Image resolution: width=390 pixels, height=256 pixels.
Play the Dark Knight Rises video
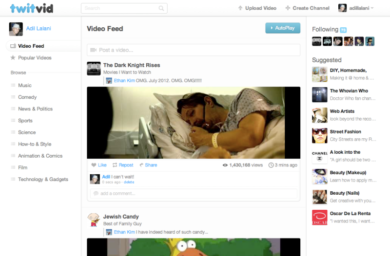click(194, 123)
